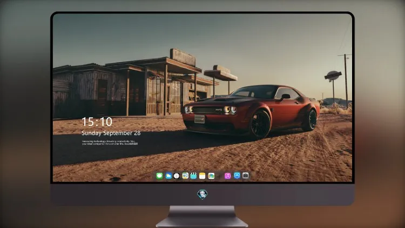Open the clapperboard video app in dock
This screenshot has height=228, width=405.
click(x=193, y=176)
